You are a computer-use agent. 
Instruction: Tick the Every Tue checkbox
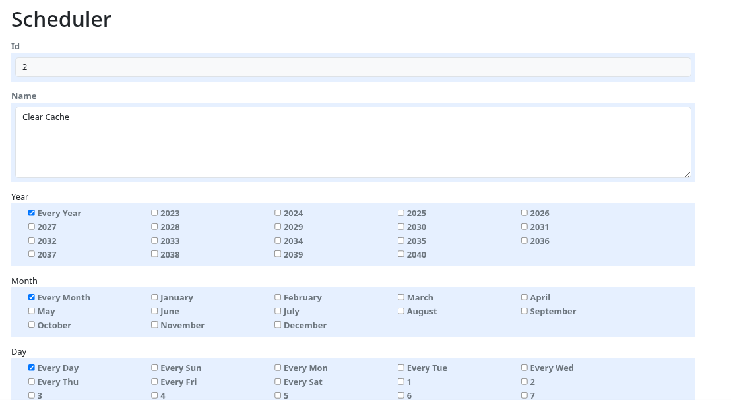(401, 368)
